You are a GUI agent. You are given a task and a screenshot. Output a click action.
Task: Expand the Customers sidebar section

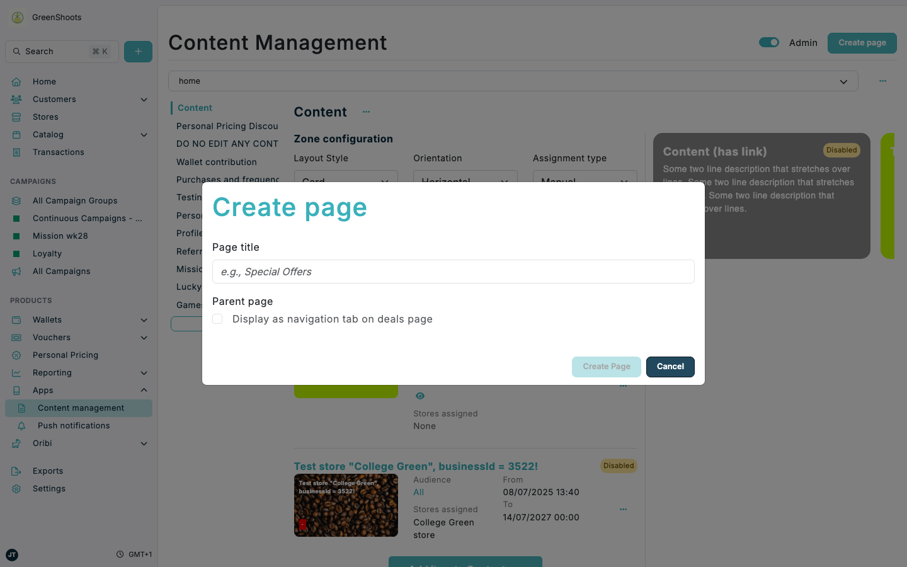(144, 99)
